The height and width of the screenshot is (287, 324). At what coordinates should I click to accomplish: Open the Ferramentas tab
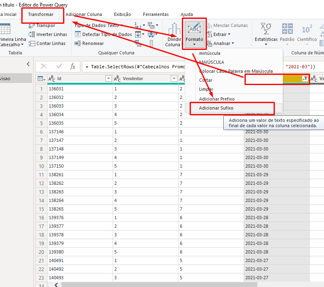[x=156, y=14]
